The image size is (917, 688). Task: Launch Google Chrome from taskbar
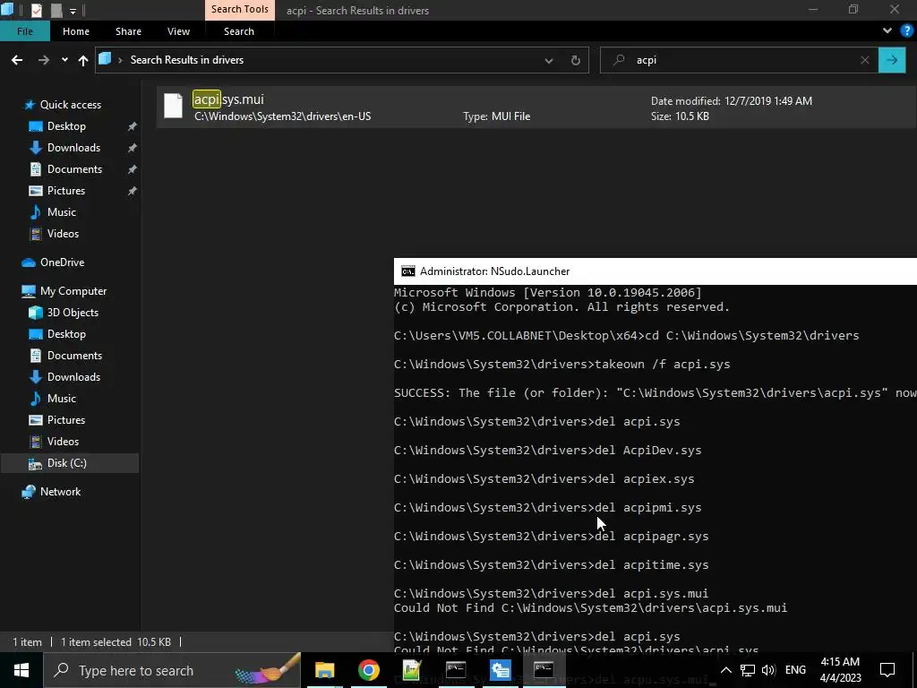368,670
